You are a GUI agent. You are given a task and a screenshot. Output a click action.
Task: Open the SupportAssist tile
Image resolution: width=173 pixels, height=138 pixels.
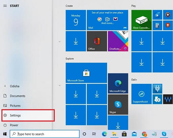[142, 94]
